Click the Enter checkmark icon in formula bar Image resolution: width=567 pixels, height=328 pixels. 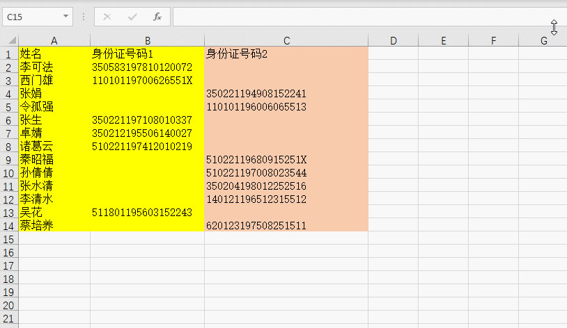click(x=132, y=17)
